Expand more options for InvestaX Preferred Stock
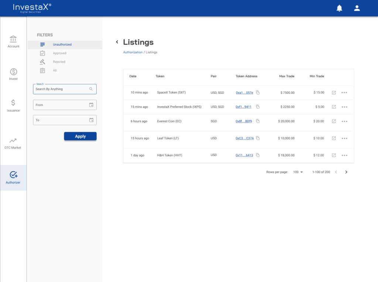Screen dimensions: 378x282 coord(344,107)
